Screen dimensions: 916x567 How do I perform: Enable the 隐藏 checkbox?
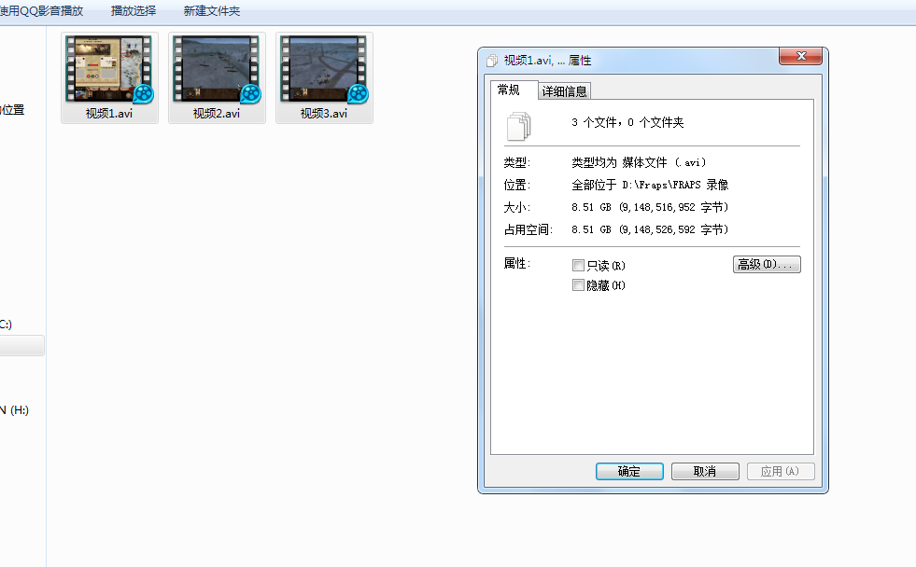[x=578, y=284]
